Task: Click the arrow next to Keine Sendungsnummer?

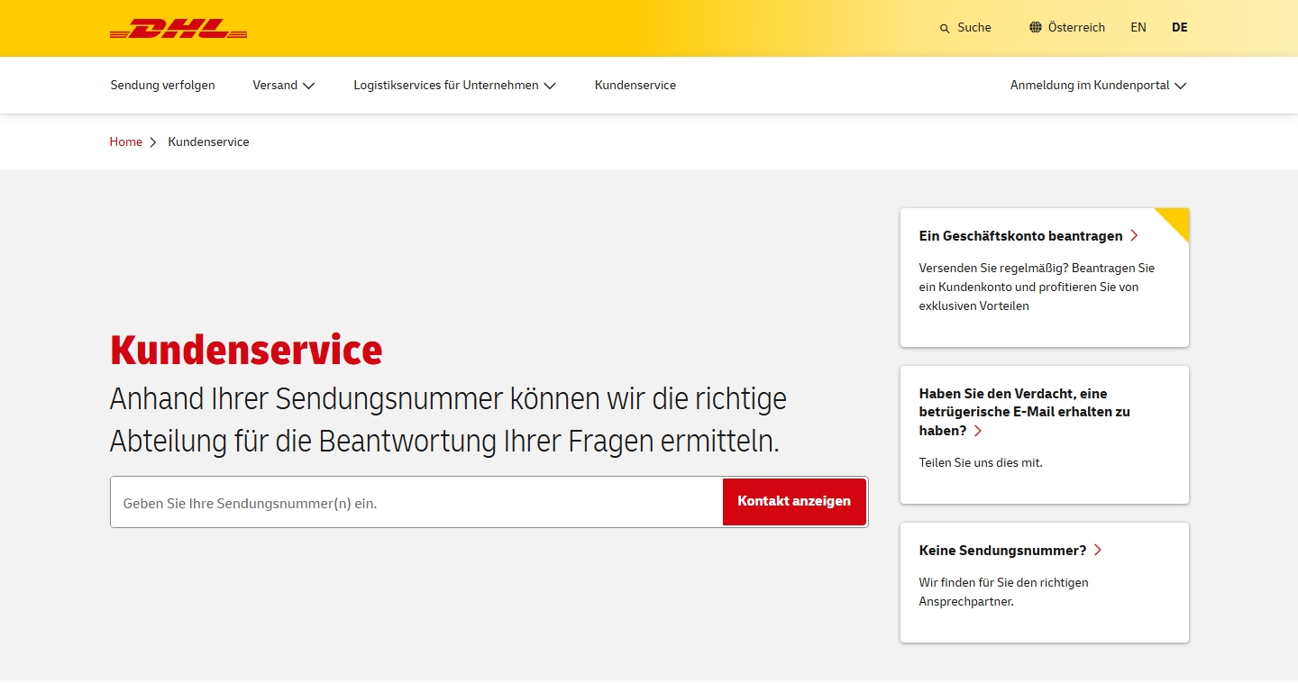Action: (1098, 550)
